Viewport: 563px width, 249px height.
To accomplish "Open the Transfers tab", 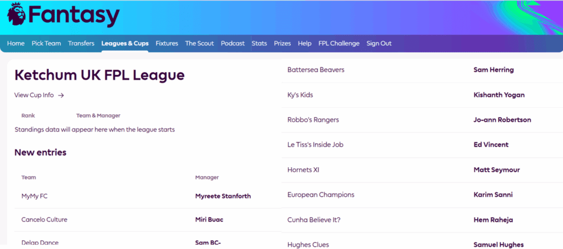I will click(81, 43).
